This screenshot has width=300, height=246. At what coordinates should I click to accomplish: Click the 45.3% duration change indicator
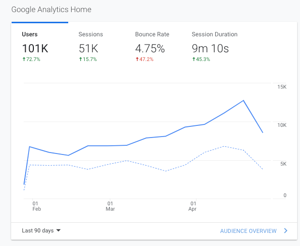pos(201,60)
